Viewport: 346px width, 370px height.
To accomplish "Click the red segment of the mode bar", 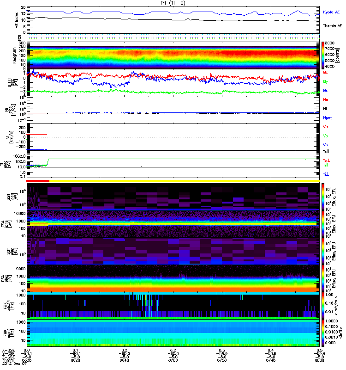I will 38,181.
